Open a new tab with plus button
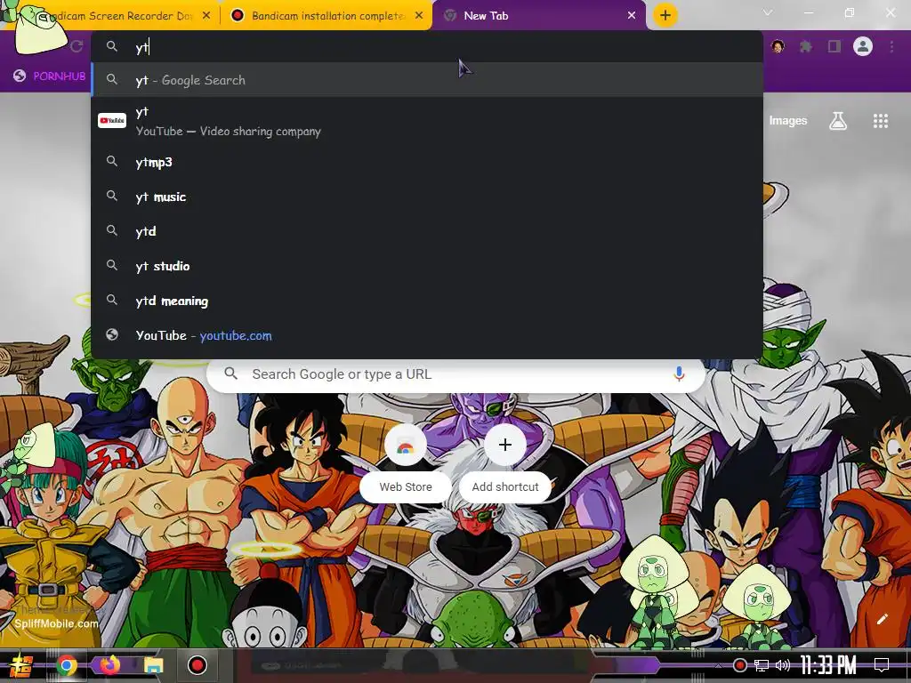The image size is (911, 683). tap(665, 15)
